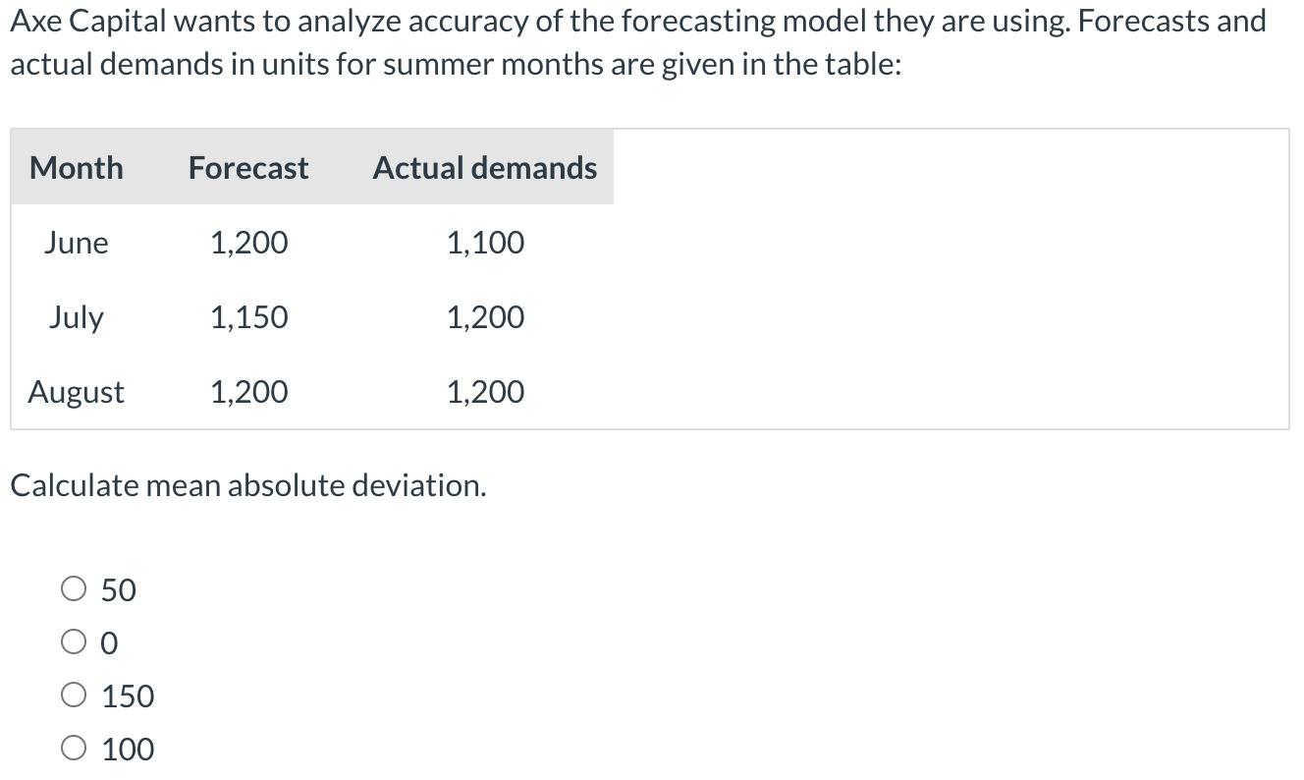Select the radio button for answer 150
The width and height of the screenshot is (1304, 780).
73,694
